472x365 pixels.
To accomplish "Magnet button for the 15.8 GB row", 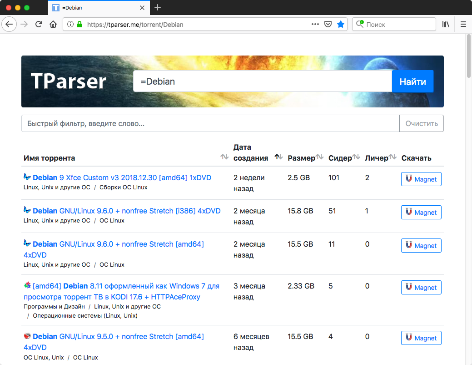I will (x=421, y=213).
